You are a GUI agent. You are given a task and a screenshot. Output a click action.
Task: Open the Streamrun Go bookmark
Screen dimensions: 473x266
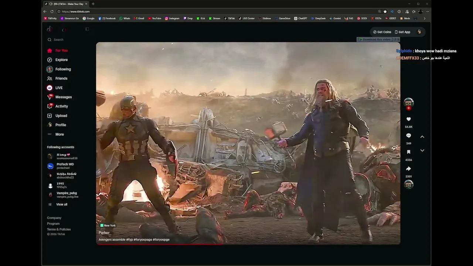pyautogui.click(x=69, y=18)
